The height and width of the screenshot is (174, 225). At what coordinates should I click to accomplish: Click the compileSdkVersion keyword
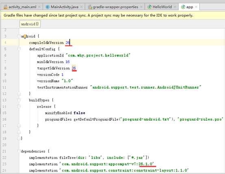[x=46, y=43]
